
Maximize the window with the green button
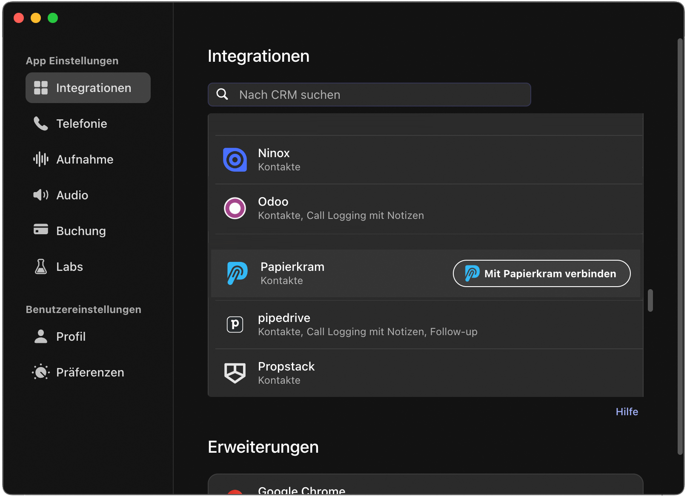(x=53, y=18)
